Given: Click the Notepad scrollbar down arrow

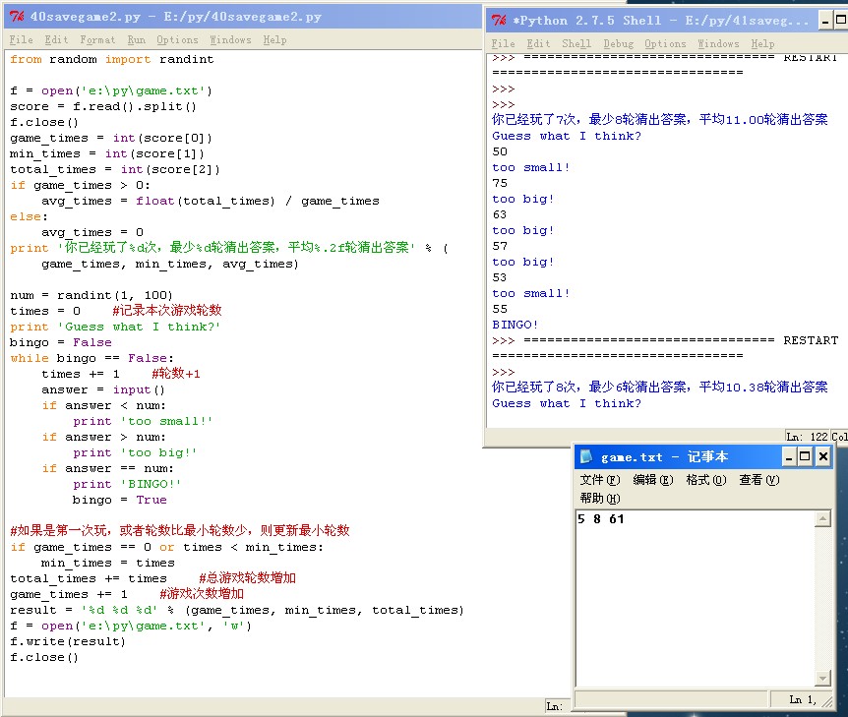Looking at the screenshot, I should (822, 679).
